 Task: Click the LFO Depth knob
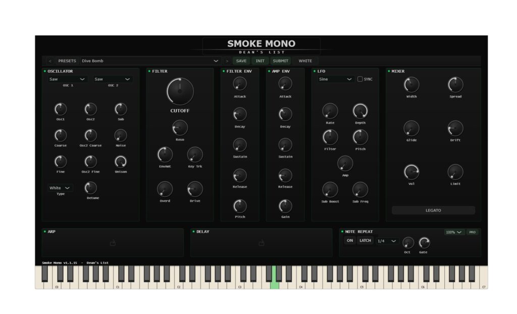[x=360, y=111]
